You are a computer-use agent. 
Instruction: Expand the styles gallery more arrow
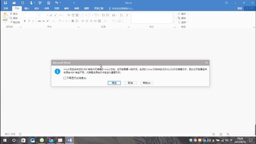tap(173, 22)
